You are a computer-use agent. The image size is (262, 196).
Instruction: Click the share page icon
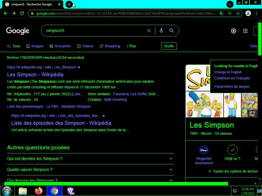230,13
